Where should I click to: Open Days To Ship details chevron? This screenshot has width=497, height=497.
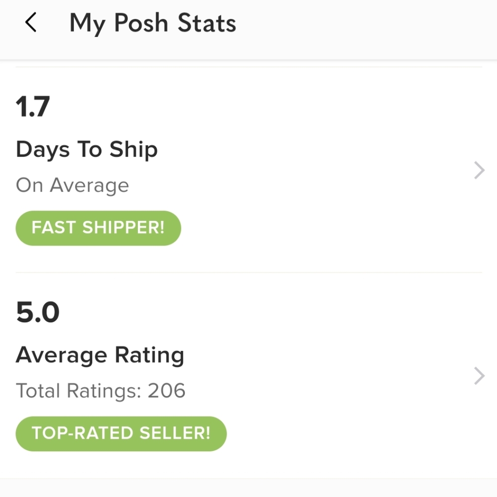479,170
